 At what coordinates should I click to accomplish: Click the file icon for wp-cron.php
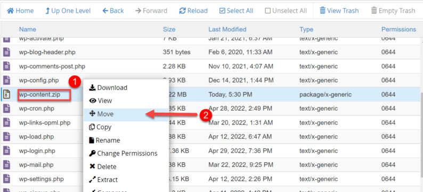click(7, 108)
